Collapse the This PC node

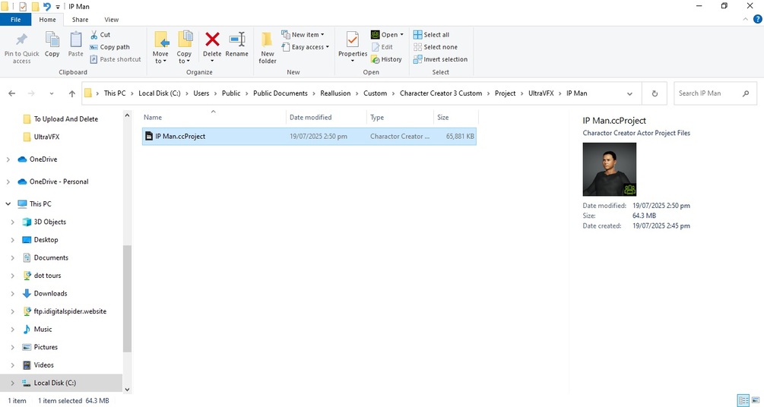point(8,204)
